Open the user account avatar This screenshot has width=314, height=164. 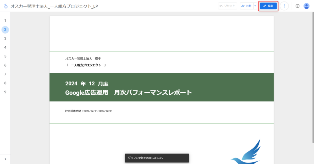[x=306, y=6]
